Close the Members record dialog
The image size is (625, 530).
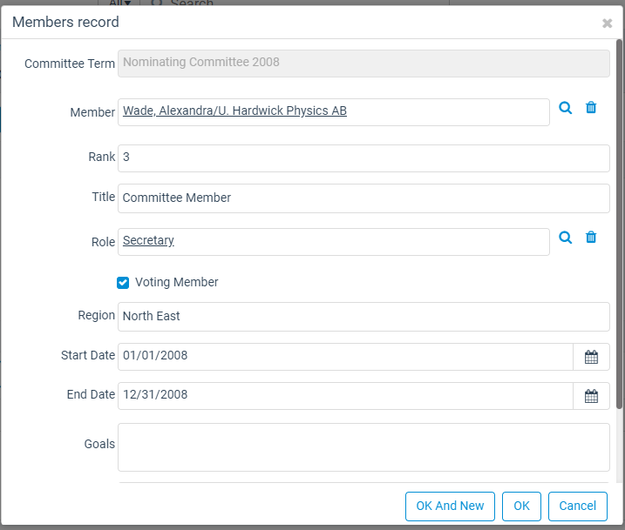(607, 23)
